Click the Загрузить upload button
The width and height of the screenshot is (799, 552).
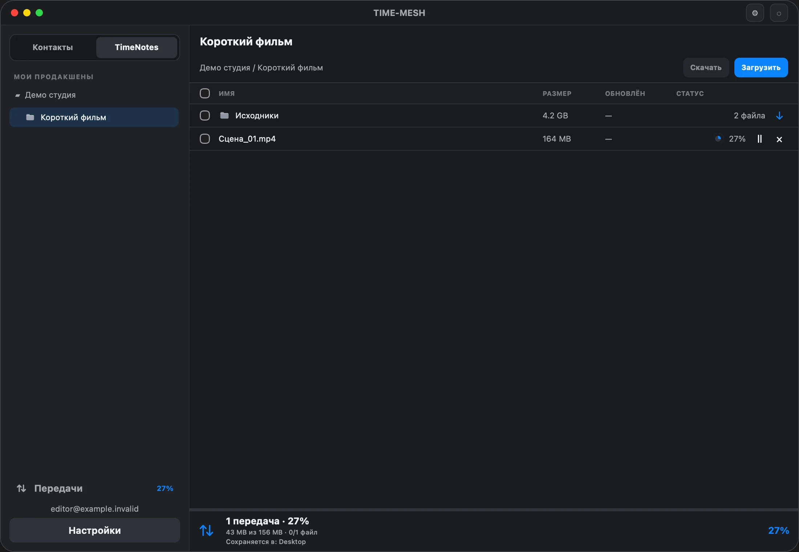pyautogui.click(x=761, y=68)
